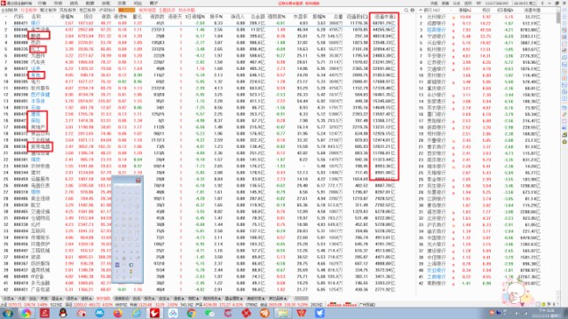Image resolution: width=568 pixels, height=319 pixels.
Task: Open the red WPS icon in the taskbar
Action: [x=302, y=313]
